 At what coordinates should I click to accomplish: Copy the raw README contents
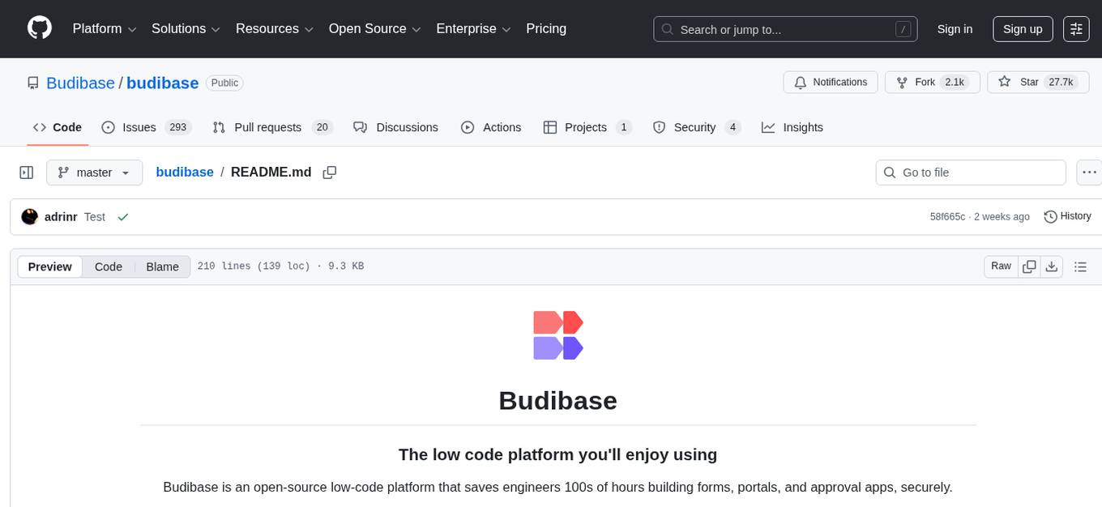coord(1028,266)
